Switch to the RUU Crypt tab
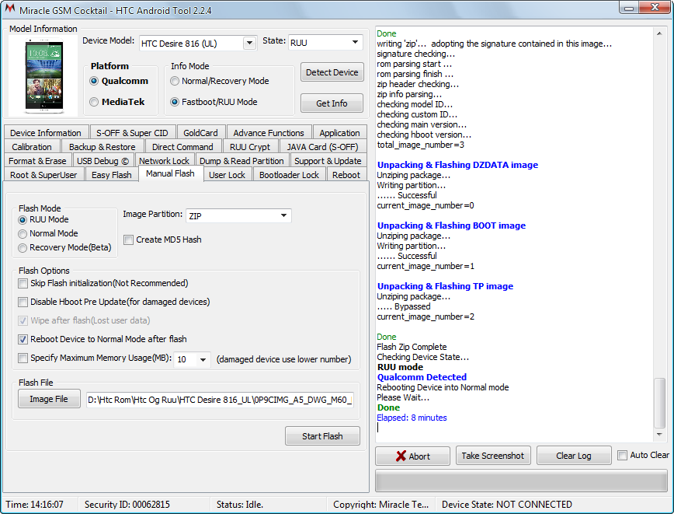 pyautogui.click(x=250, y=147)
